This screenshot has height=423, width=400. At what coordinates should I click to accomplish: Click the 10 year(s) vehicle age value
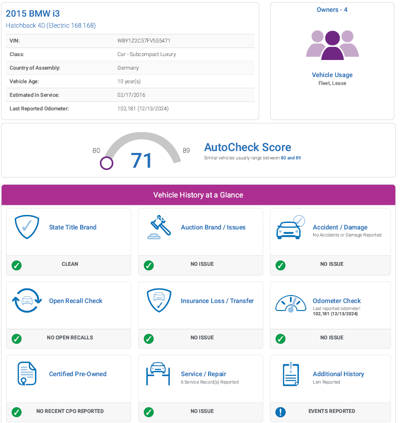pos(129,81)
